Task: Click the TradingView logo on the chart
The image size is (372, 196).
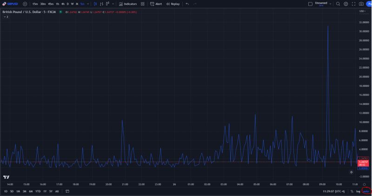Action: [x=7, y=177]
